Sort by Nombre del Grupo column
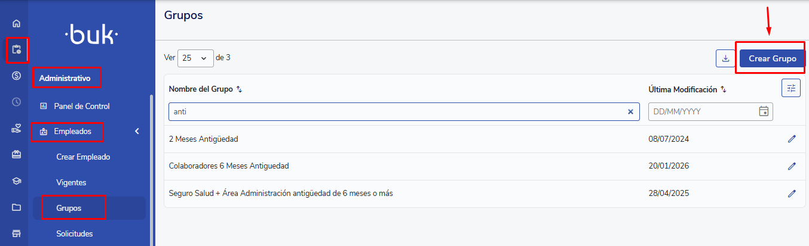This screenshot has height=246, width=809. 239,89
